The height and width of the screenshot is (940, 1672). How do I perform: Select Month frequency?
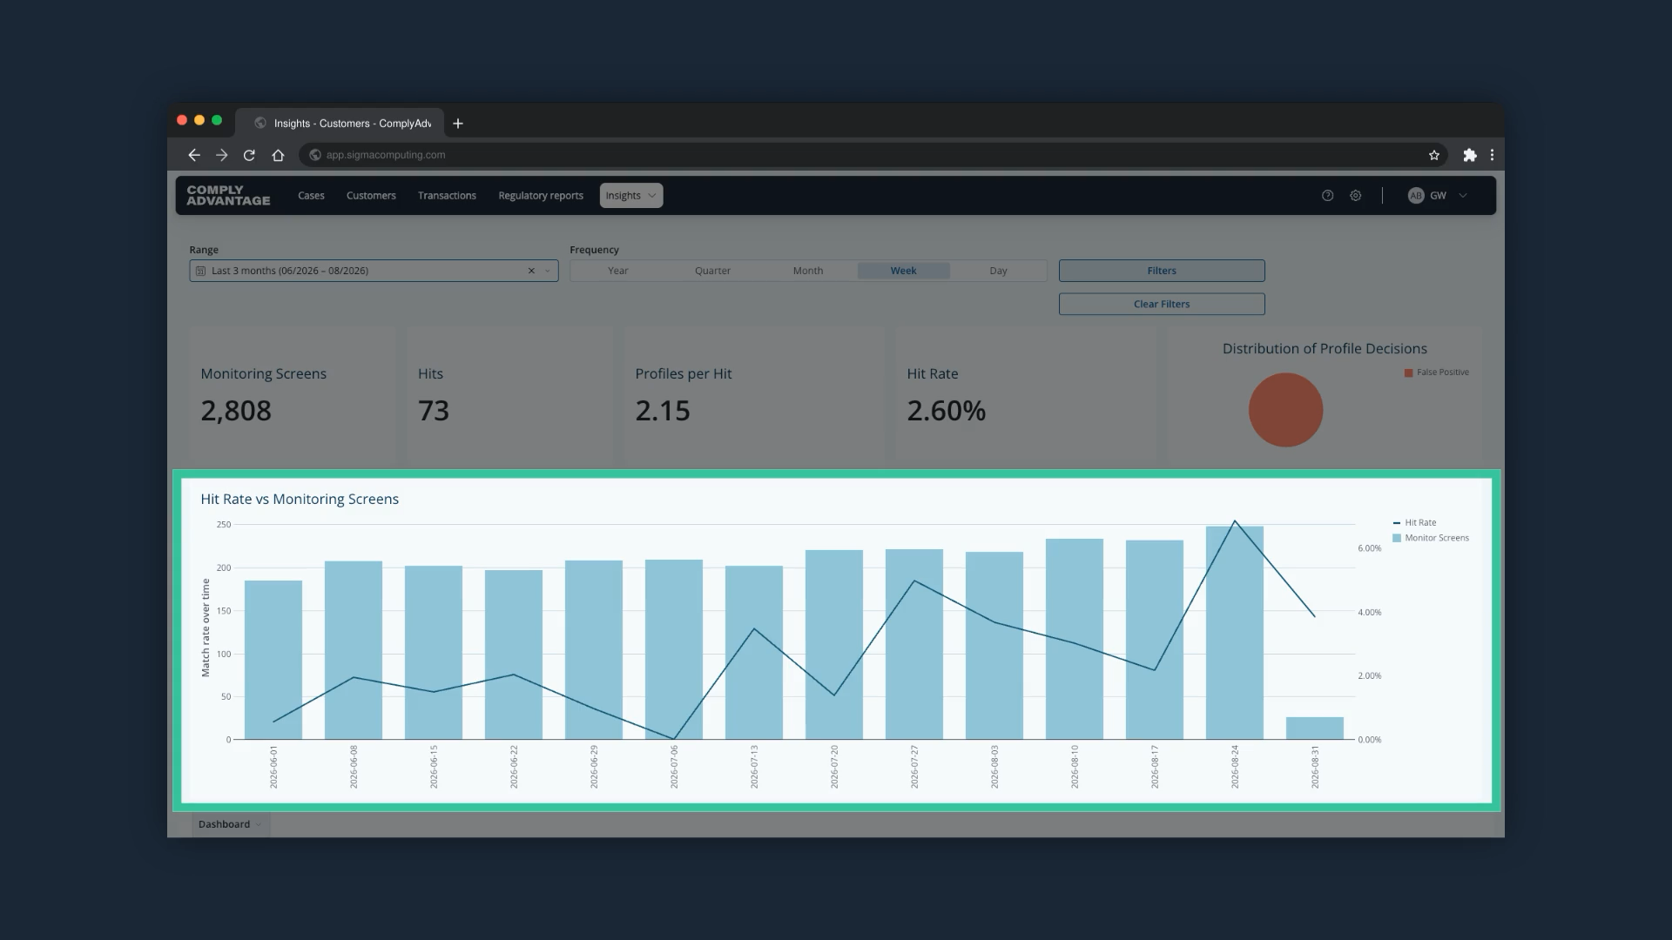[808, 271]
